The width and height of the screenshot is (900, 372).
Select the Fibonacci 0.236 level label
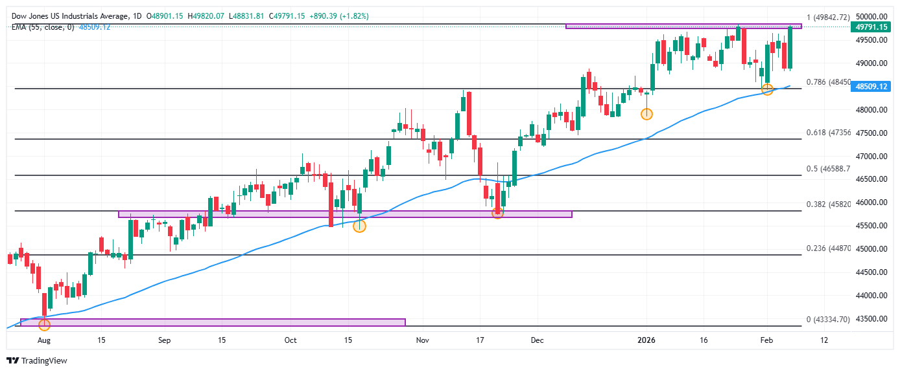(x=828, y=248)
